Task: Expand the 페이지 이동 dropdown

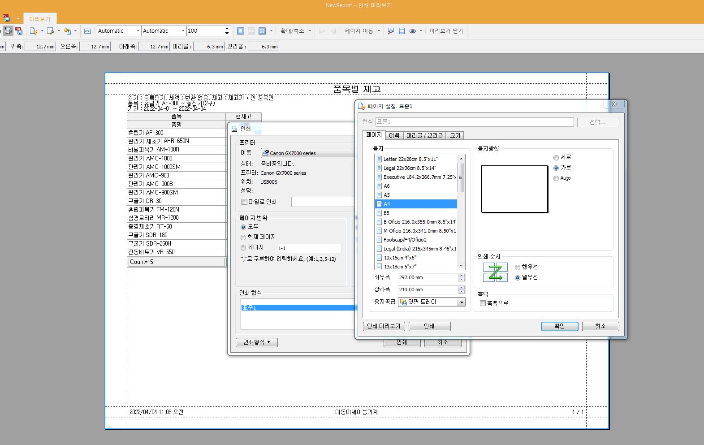Action: (x=362, y=31)
